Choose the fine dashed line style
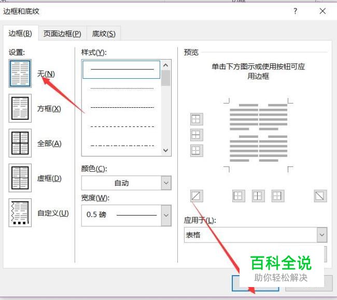 (x=122, y=107)
